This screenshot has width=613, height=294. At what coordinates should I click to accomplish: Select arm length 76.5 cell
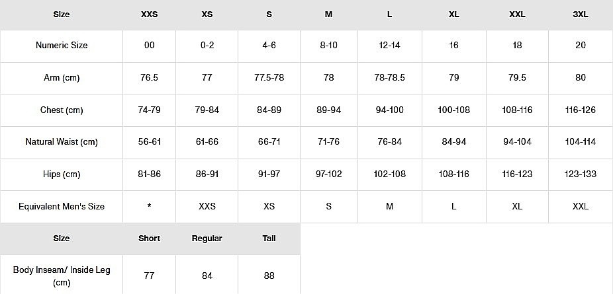pyautogui.click(x=149, y=78)
